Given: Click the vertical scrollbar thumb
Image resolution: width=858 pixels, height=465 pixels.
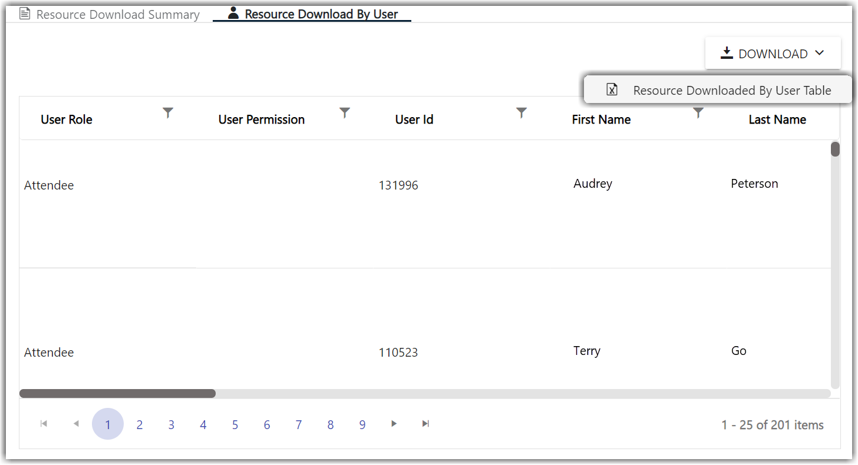Looking at the screenshot, I should (x=835, y=150).
